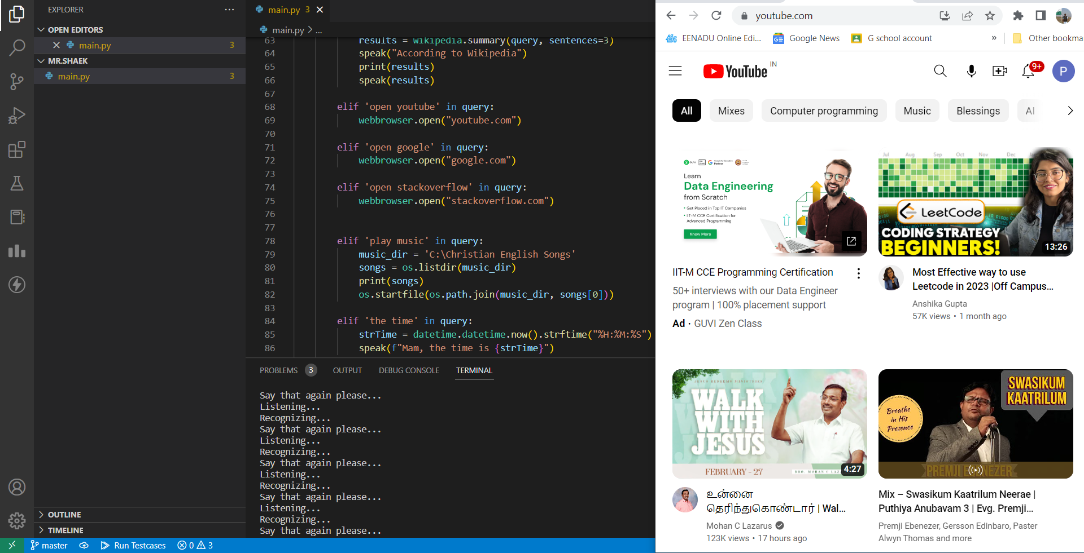Open the VS Code Manage gear
Screen dimensions: 1084x553
pos(17,520)
